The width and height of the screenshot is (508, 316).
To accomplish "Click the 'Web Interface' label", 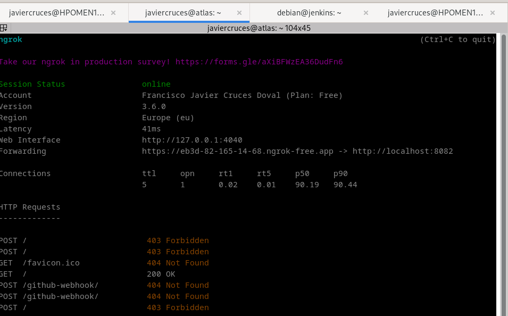I will [30, 140].
